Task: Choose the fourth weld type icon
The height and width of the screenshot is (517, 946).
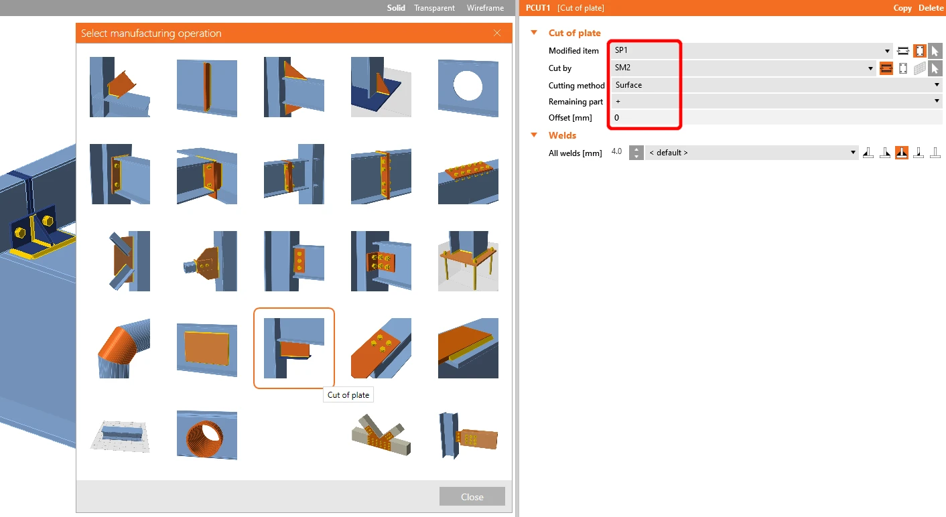Action: pyautogui.click(x=919, y=153)
